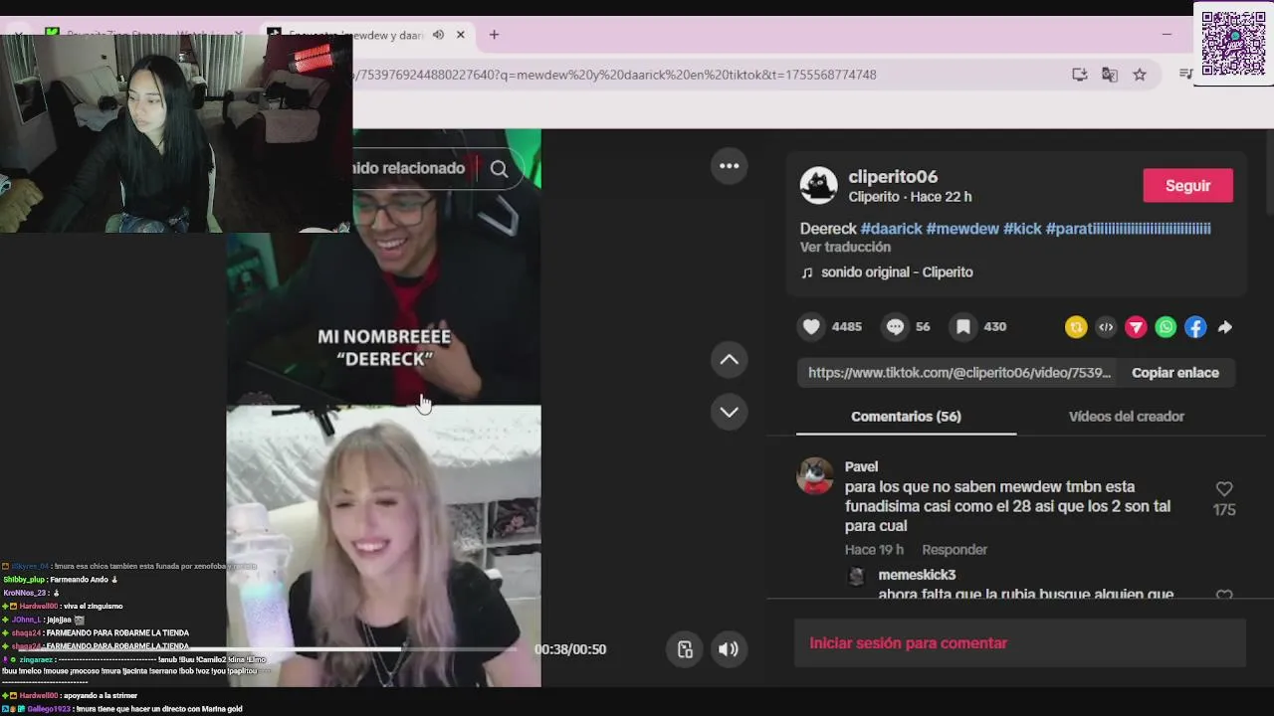This screenshot has width=1274, height=716.
Task: Open the #mewdew hashtag
Action: (x=962, y=229)
